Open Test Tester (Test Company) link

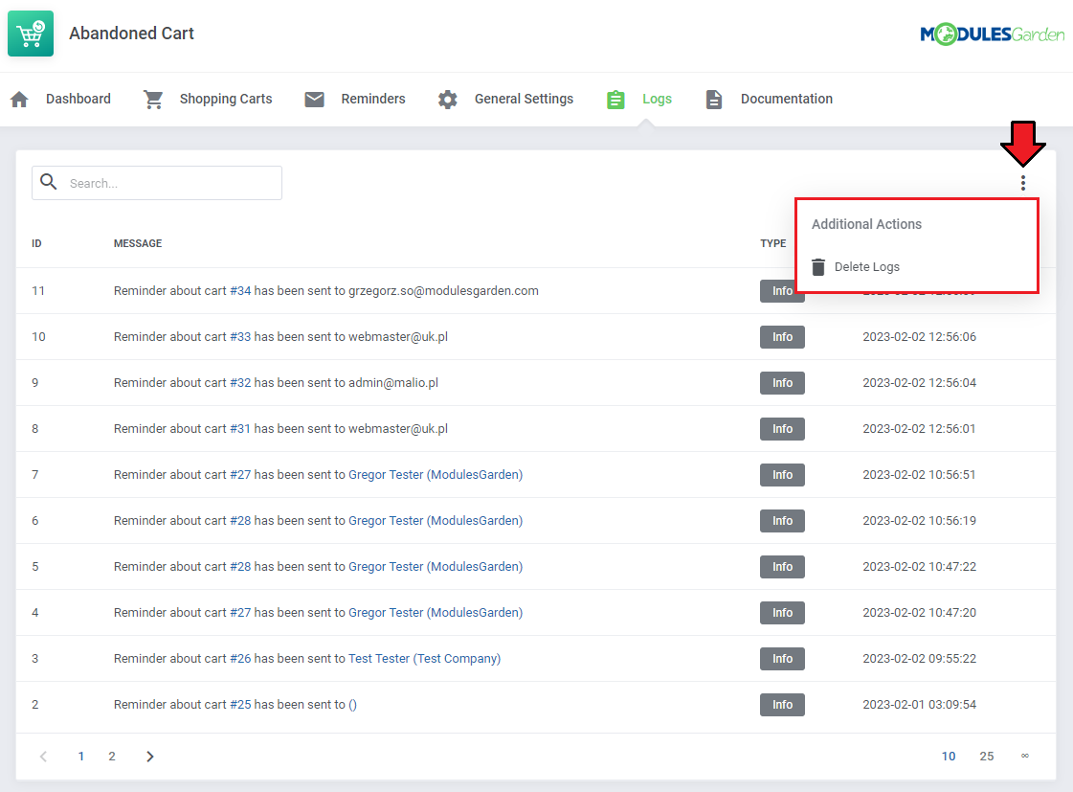tap(424, 659)
